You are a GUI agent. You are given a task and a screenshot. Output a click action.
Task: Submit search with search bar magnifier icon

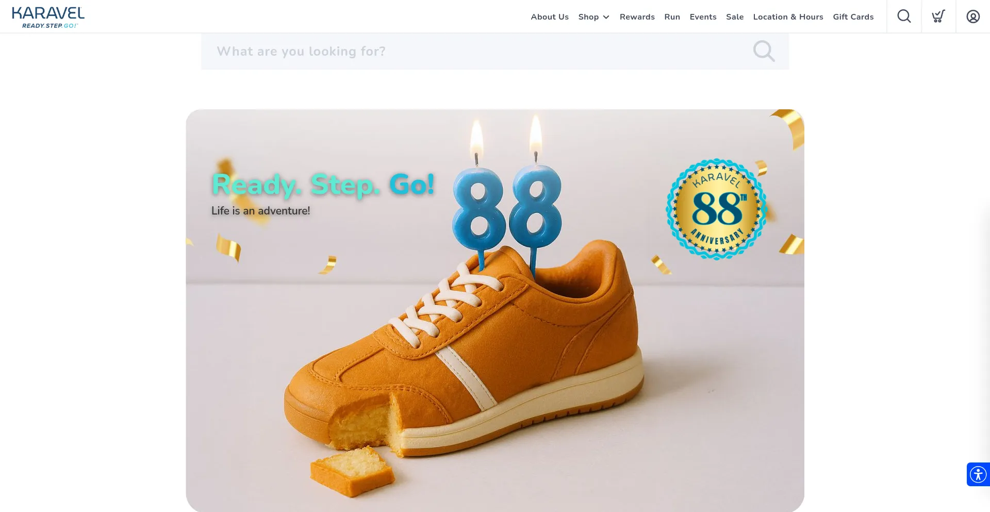coord(764,51)
